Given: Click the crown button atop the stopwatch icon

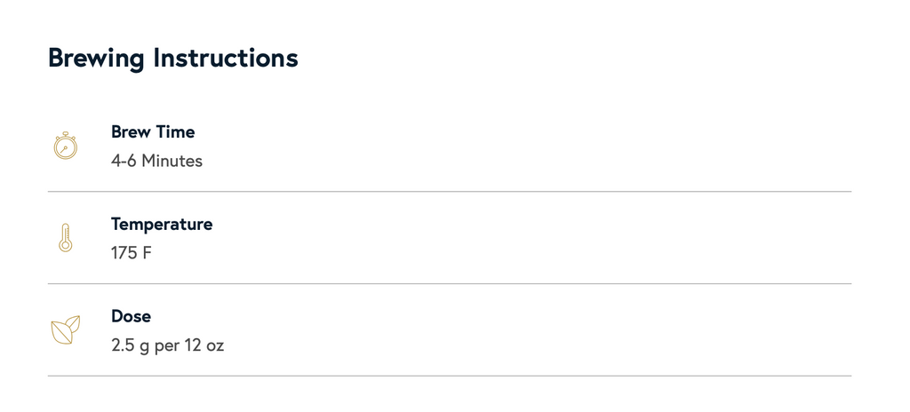Looking at the screenshot, I should 66,134.
